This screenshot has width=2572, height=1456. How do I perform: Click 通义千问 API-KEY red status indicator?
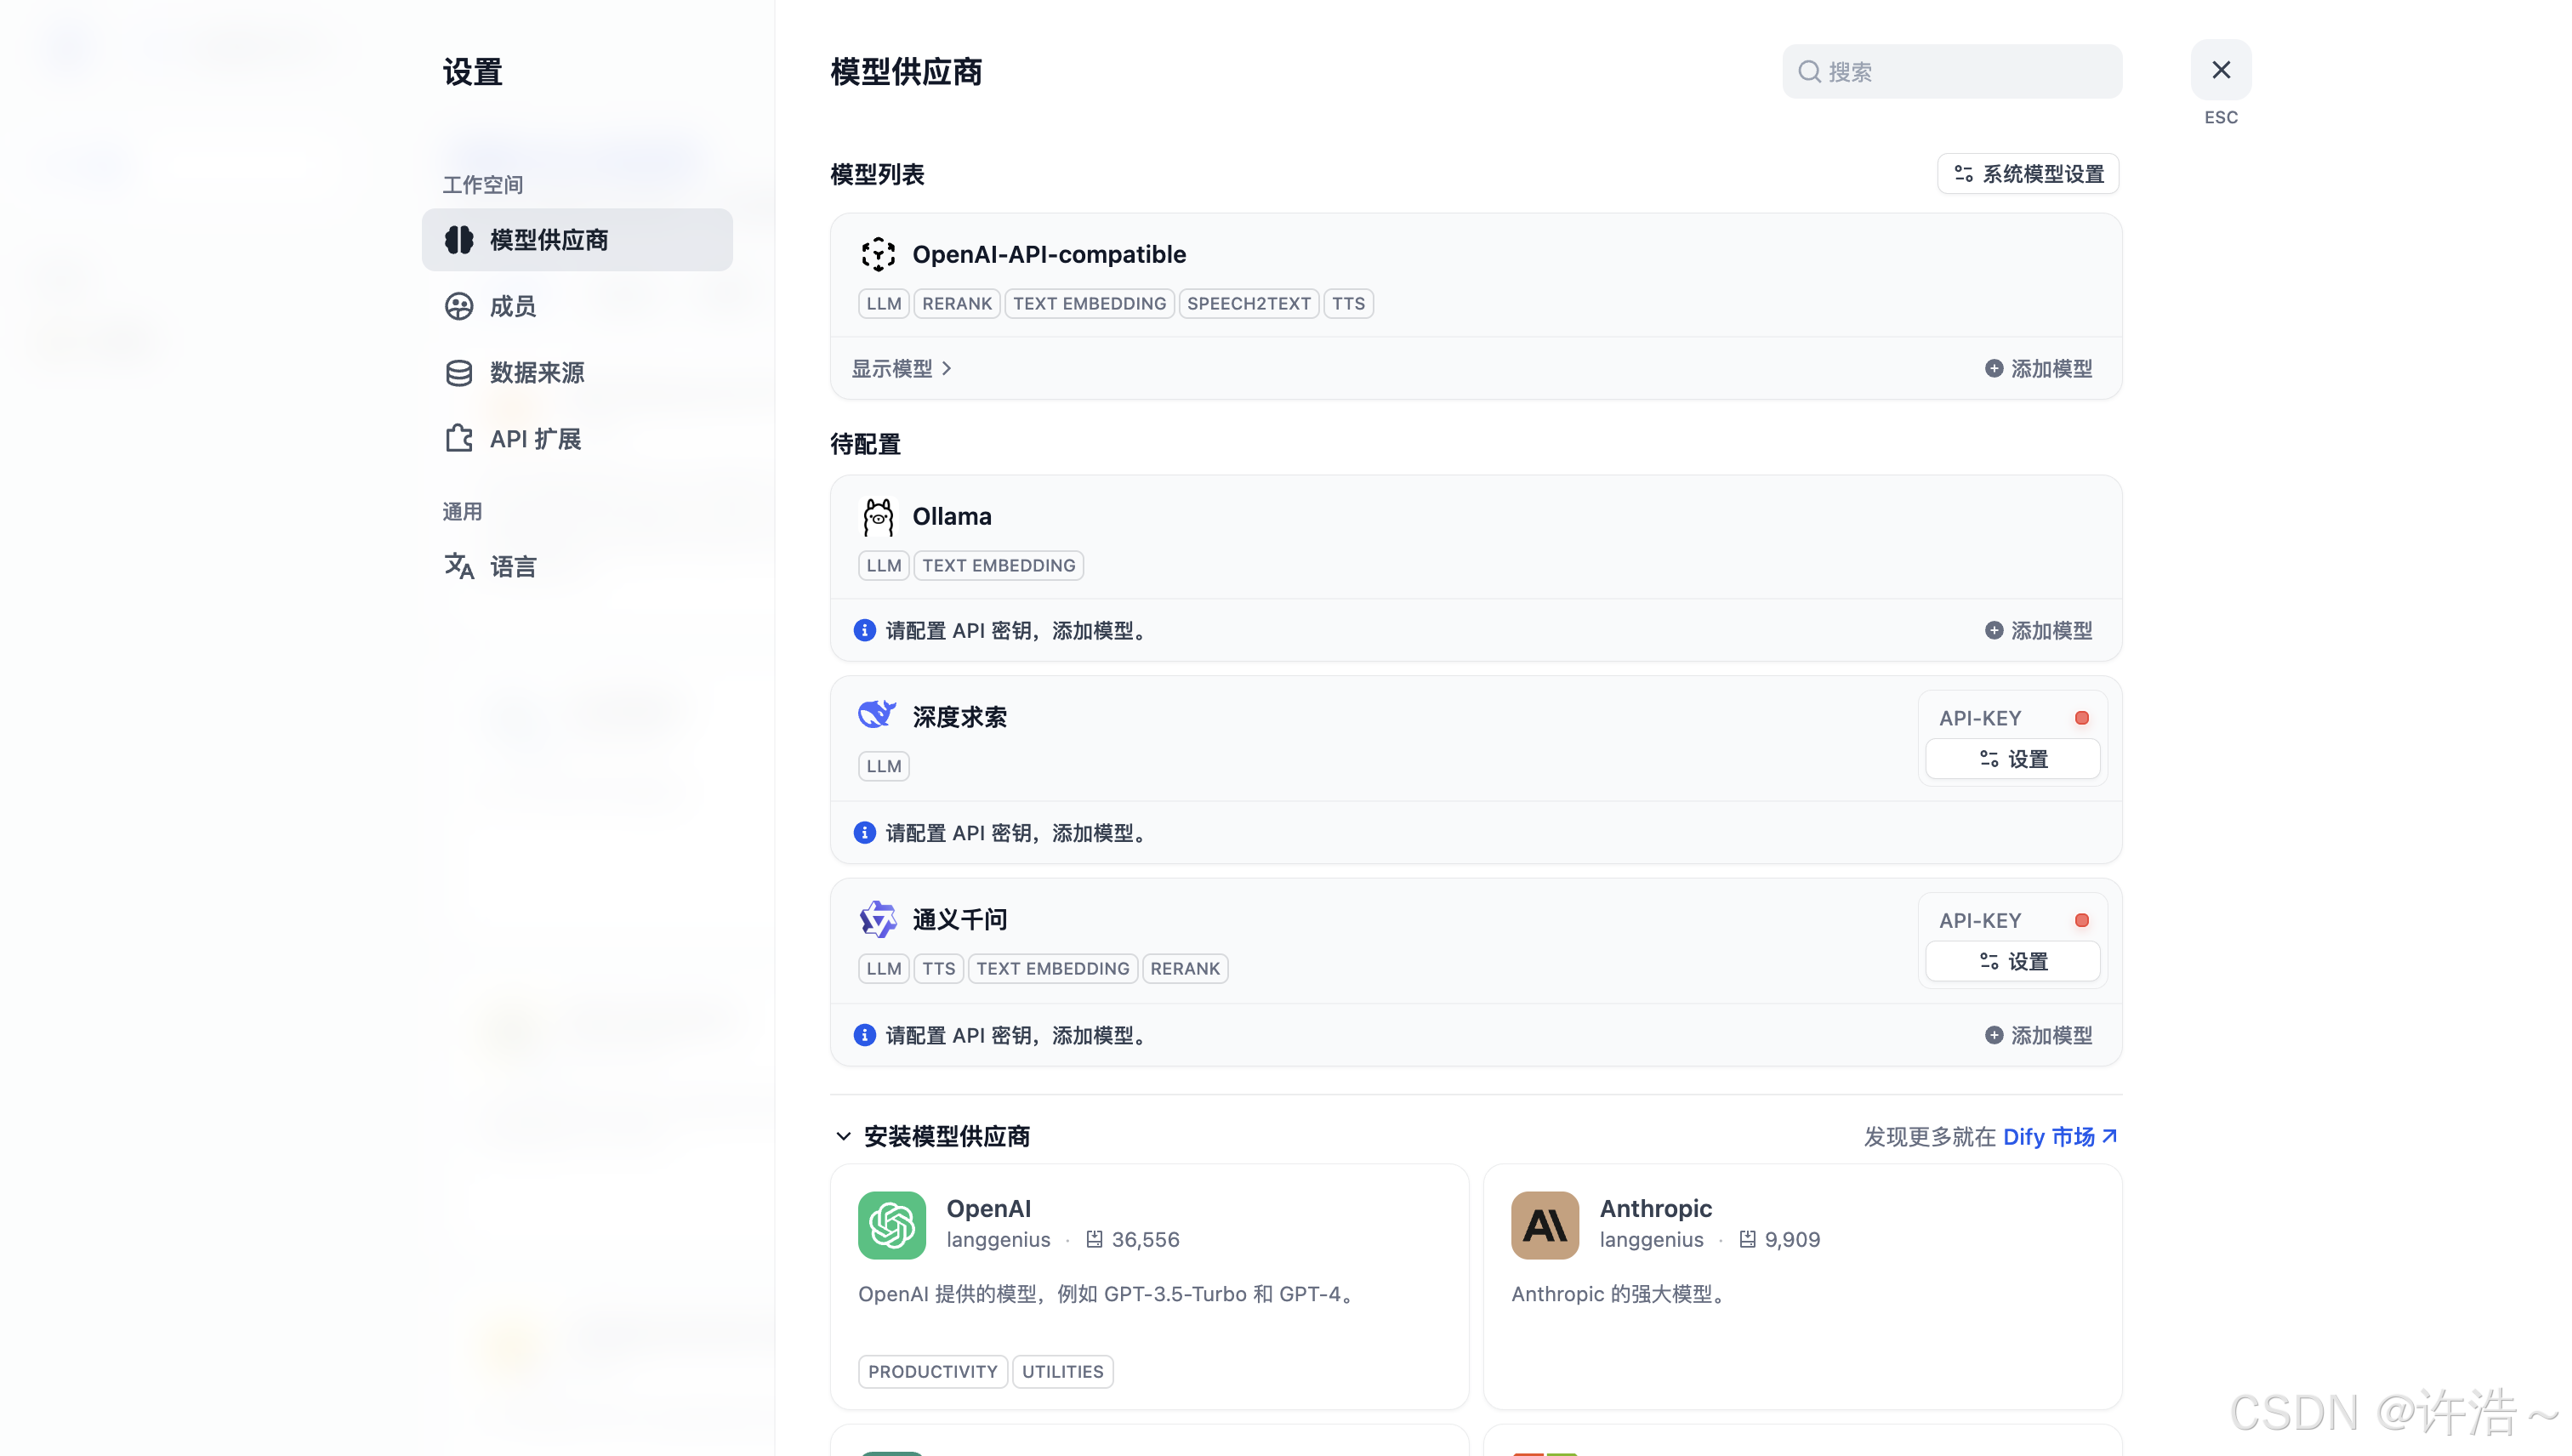(x=2080, y=920)
